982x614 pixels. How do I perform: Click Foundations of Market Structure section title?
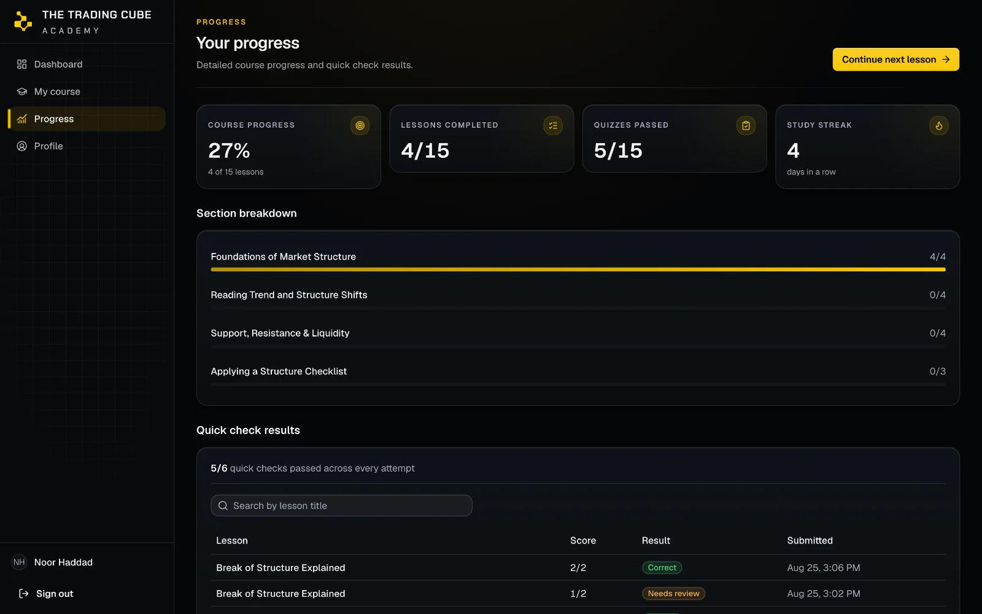[283, 257]
